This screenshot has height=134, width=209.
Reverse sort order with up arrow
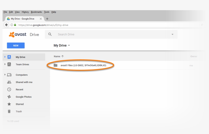click(62, 56)
